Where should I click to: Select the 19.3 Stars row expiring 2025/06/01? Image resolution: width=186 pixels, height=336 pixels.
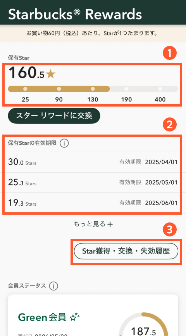[x=93, y=203]
